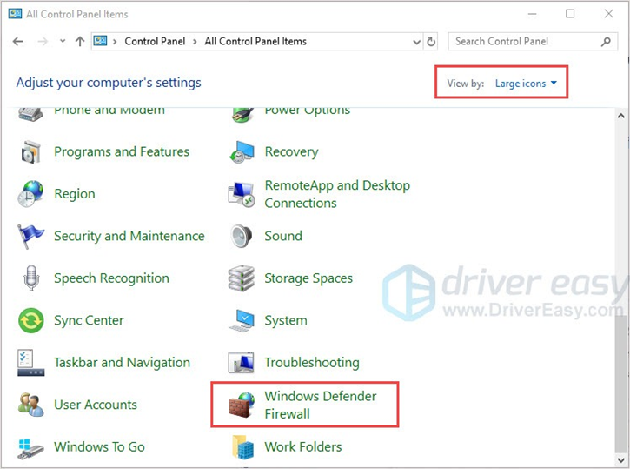Screen dimensions: 630x469
Task: Open RemoteApp and Desktop Connections link
Action: pyautogui.click(x=337, y=194)
